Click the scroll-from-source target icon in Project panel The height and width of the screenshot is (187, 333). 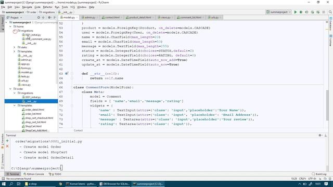click(39, 18)
